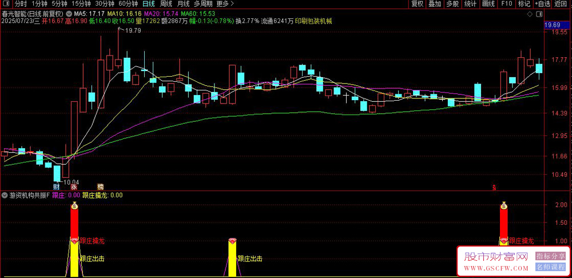Open the 多周期 multi-period view

point(203,4)
